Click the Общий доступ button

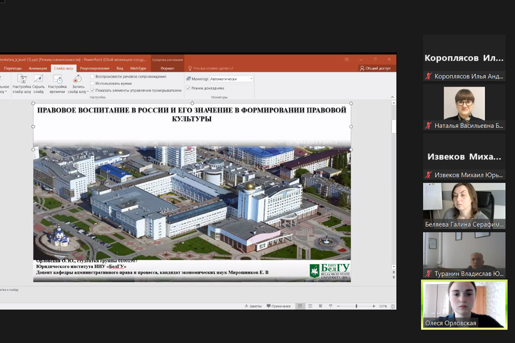[375, 68]
